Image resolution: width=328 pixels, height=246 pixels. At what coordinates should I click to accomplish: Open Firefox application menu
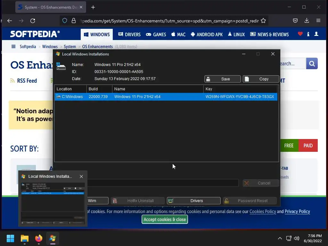click(318, 21)
